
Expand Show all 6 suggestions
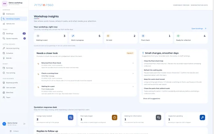pyautogui.click(x=151, y=98)
